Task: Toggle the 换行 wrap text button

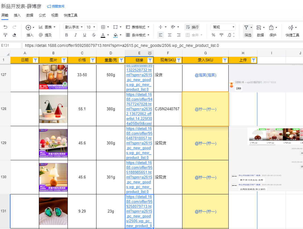Action: pos(192,27)
